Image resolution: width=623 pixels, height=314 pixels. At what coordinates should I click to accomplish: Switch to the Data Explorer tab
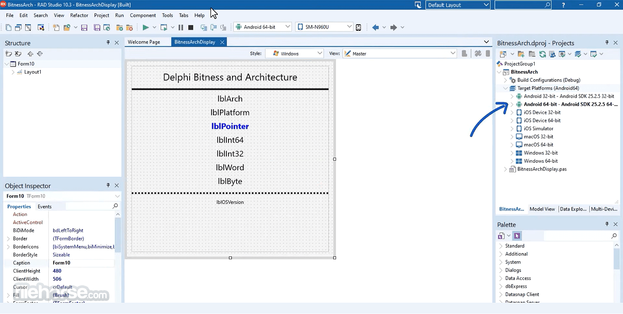[x=573, y=209]
